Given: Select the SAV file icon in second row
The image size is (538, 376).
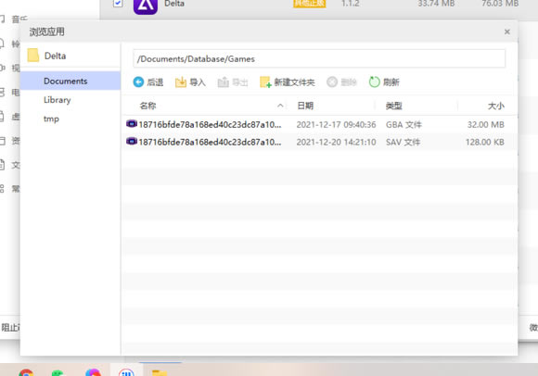Looking at the screenshot, I should 132,141.
